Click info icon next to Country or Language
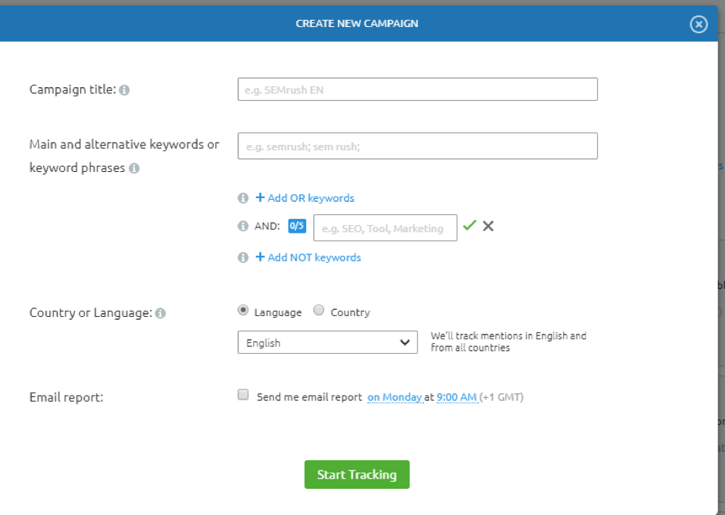 pyautogui.click(x=160, y=314)
